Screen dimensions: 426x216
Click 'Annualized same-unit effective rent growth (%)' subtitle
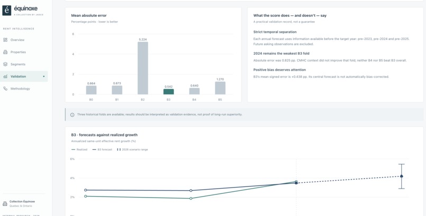[104, 141]
